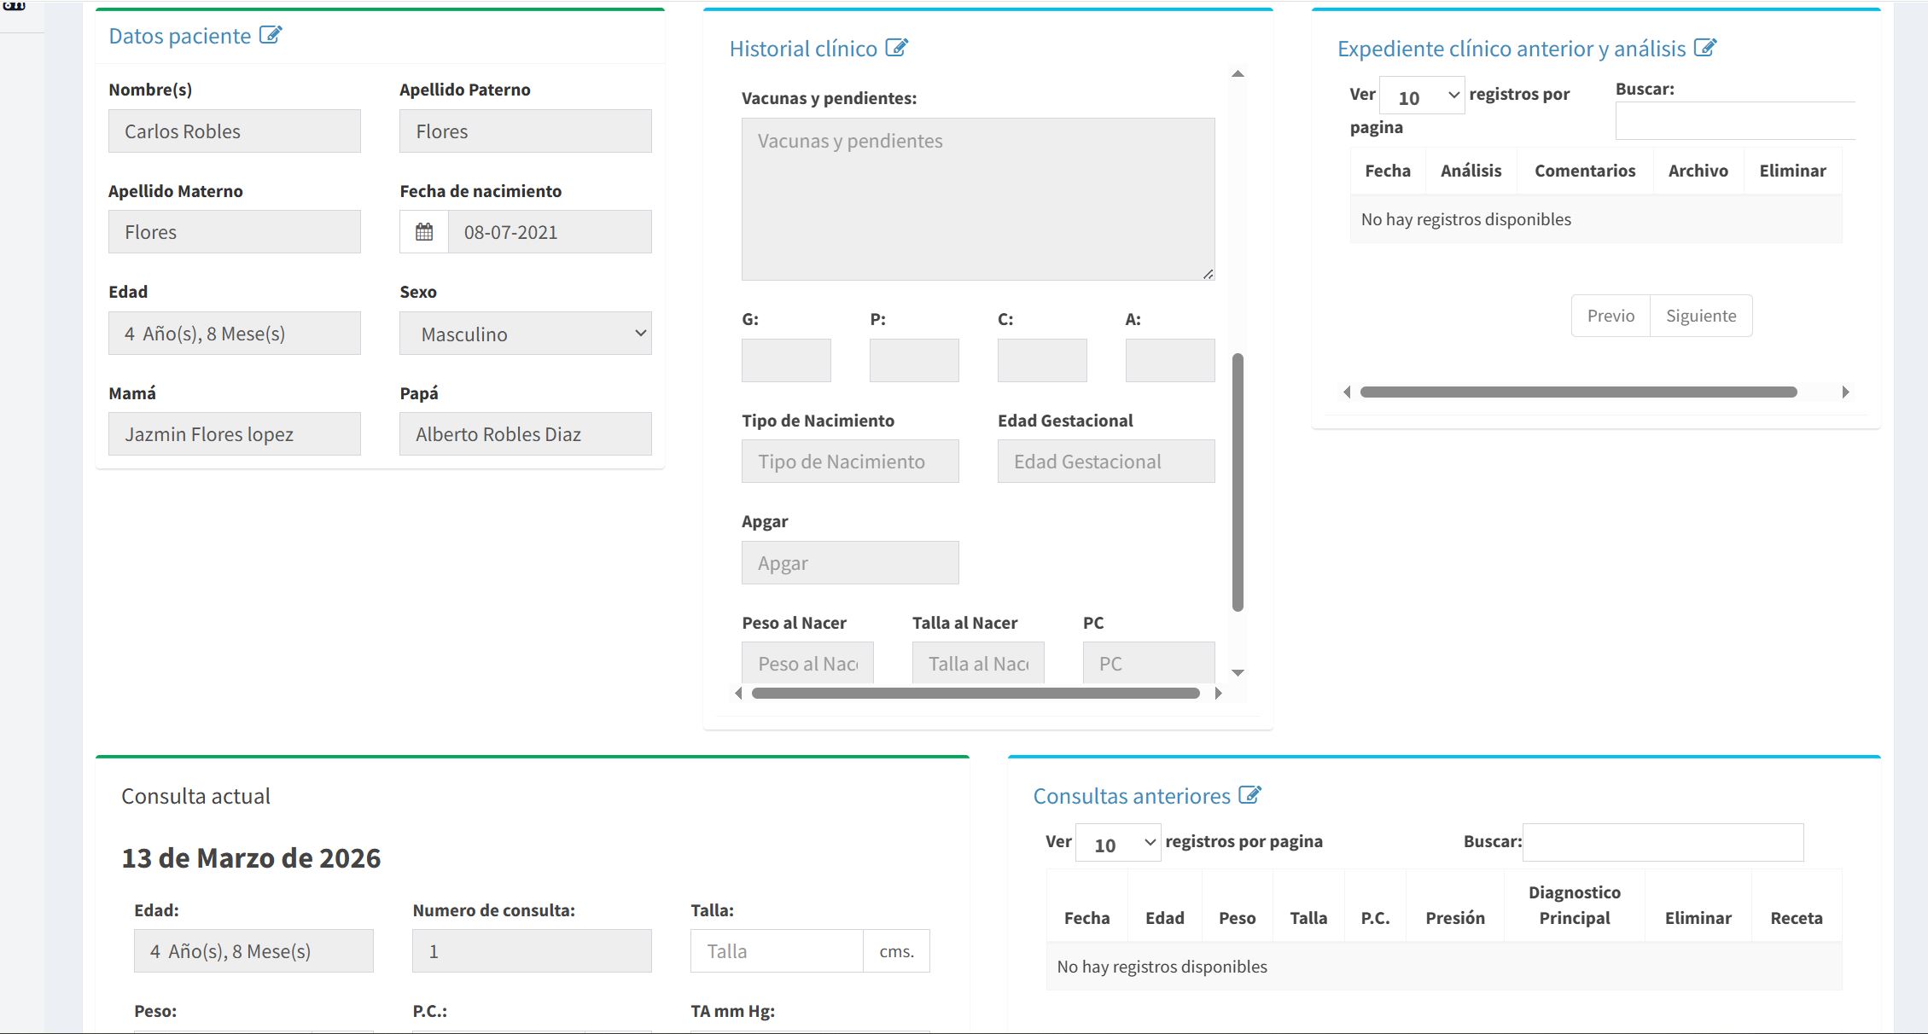This screenshot has width=1928, height=1034.
Task: Click the Historial clínico vertical scrollbar thumb
Action: (x=1238, y=482)
